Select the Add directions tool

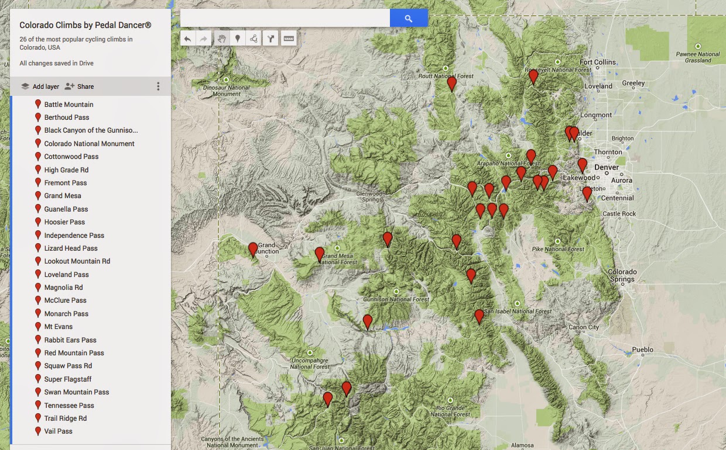click(270, 38)
